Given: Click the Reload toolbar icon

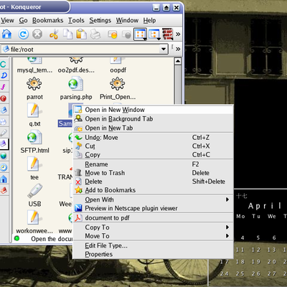Looking at the screenshot, I should coord(23,34).
